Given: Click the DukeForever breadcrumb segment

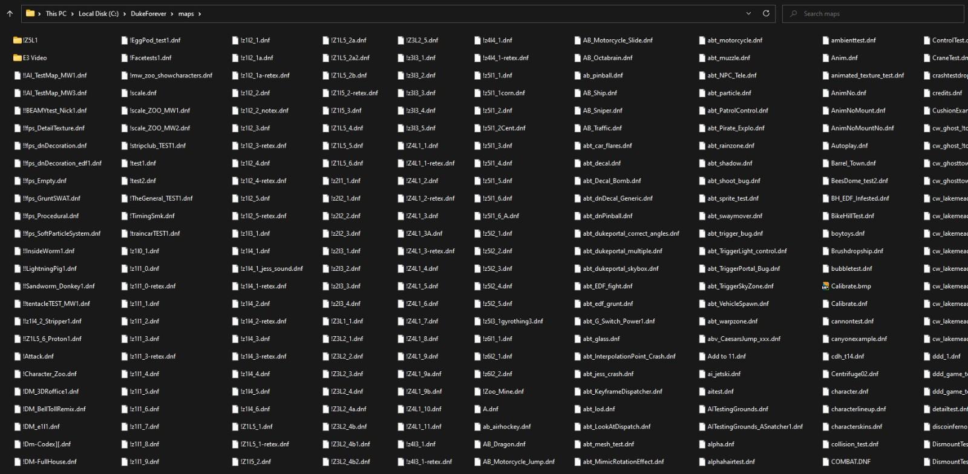Looking at the screenshot, I should coord(148,14).
